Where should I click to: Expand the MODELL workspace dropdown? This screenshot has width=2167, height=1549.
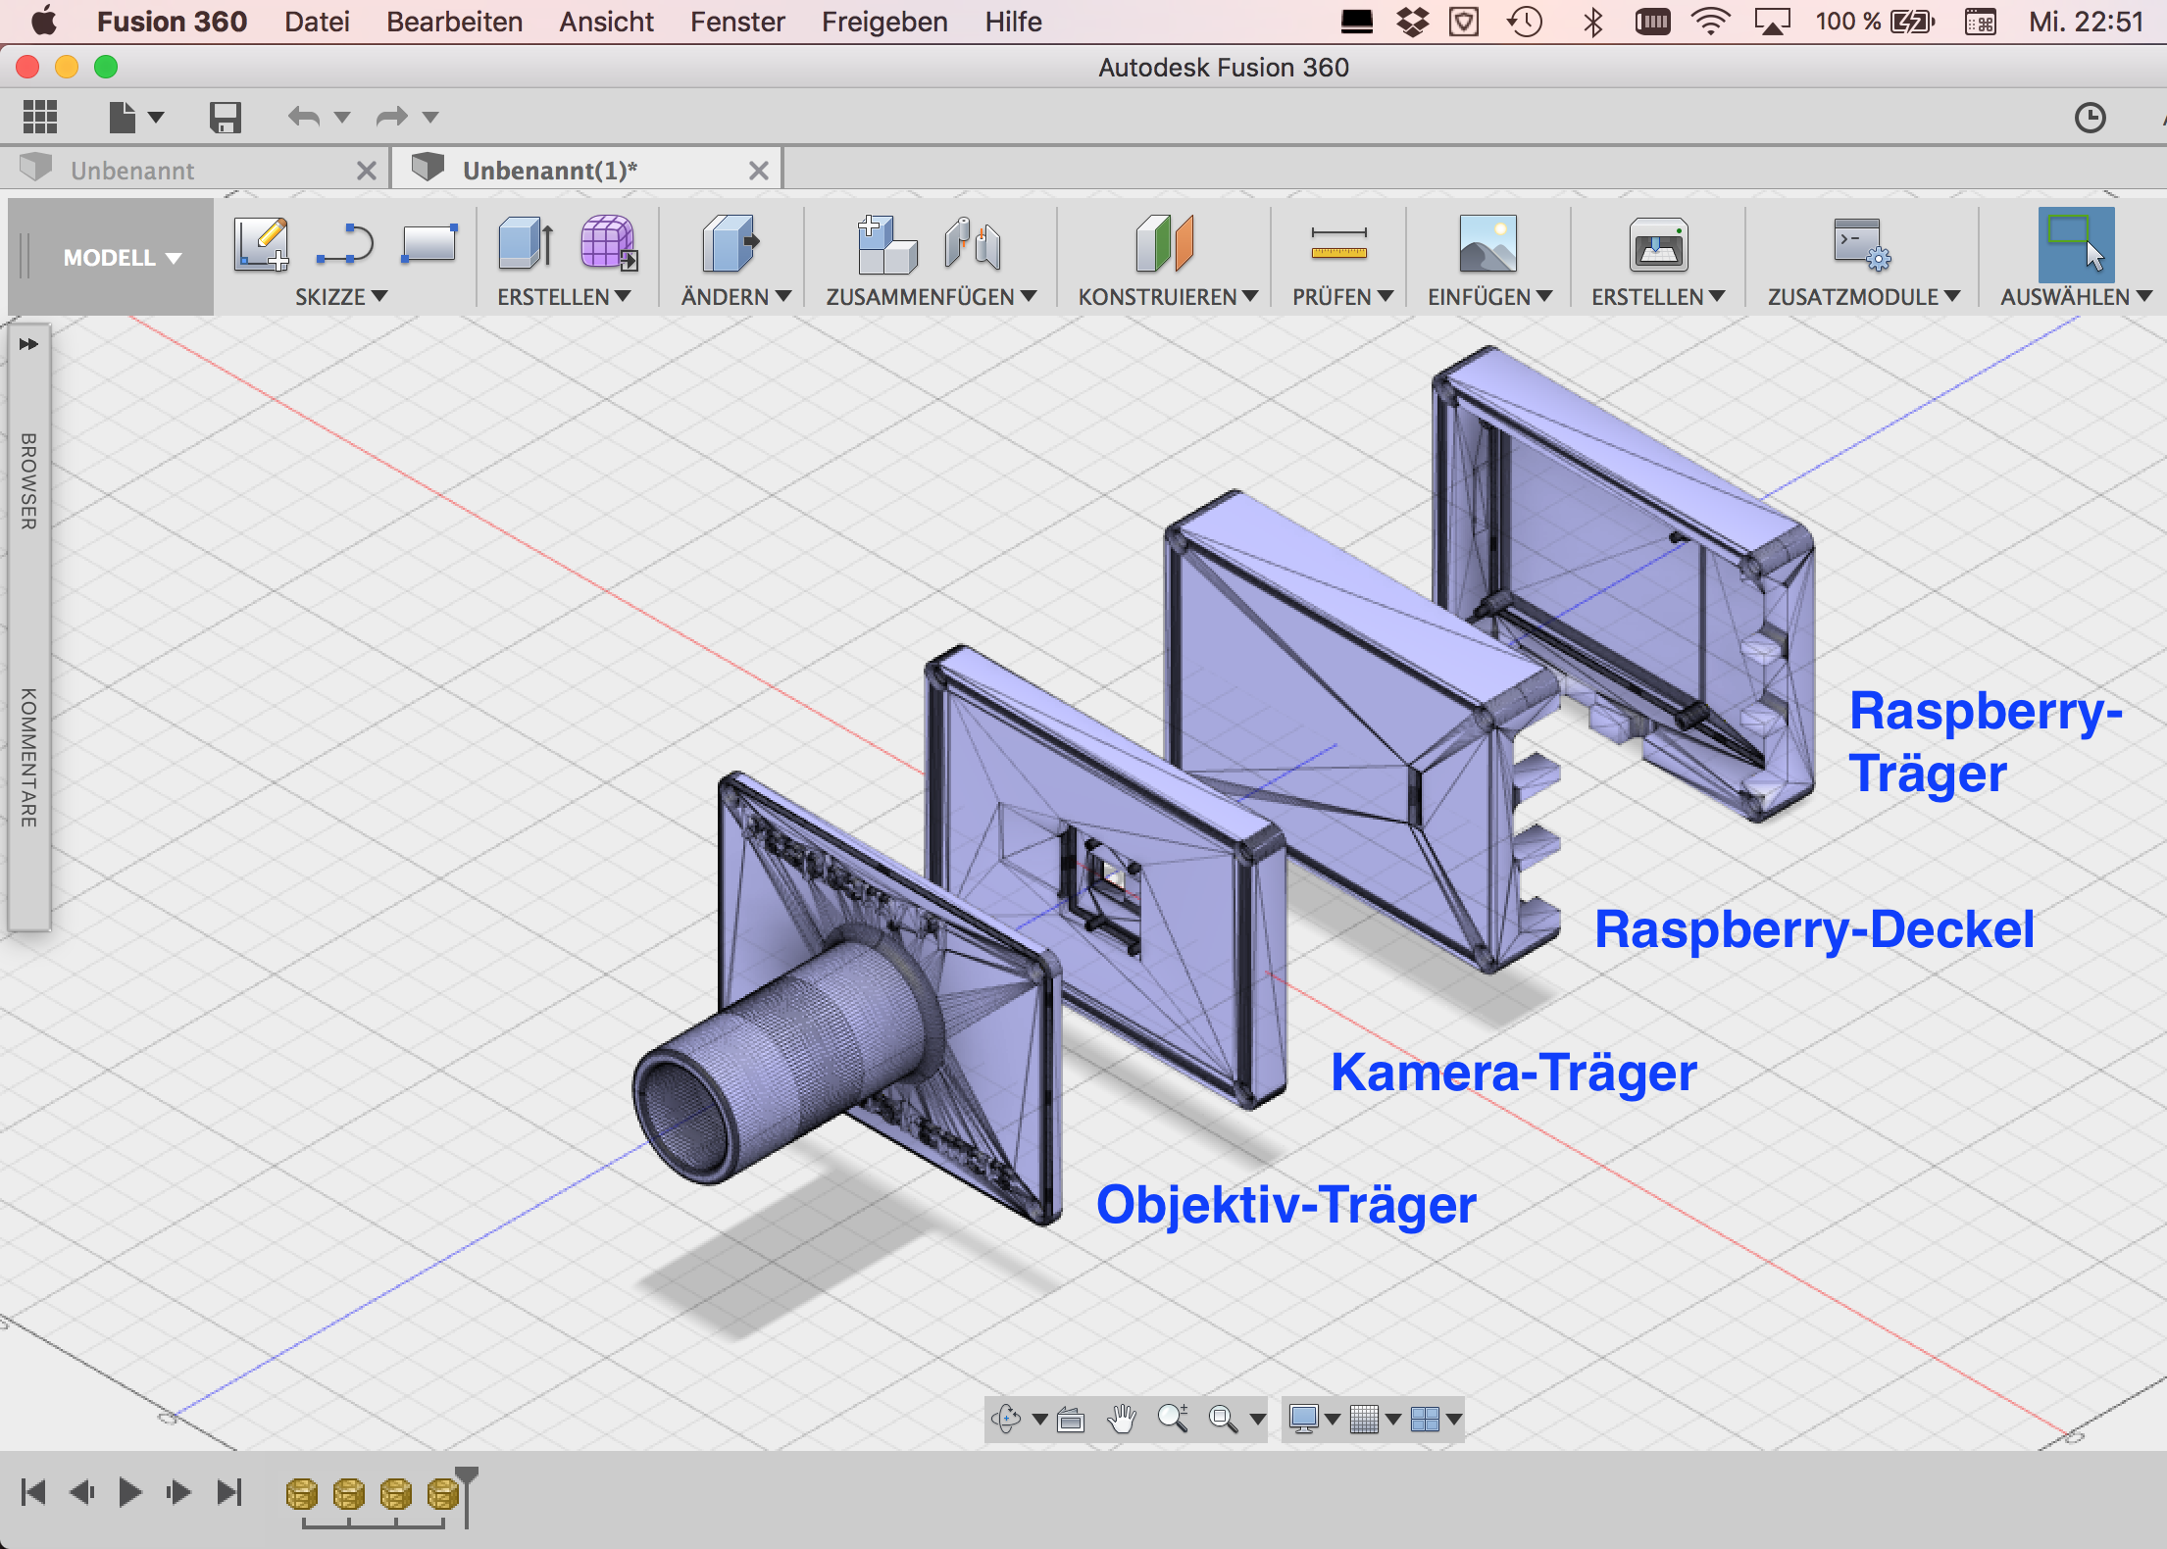tap(123, 258)
